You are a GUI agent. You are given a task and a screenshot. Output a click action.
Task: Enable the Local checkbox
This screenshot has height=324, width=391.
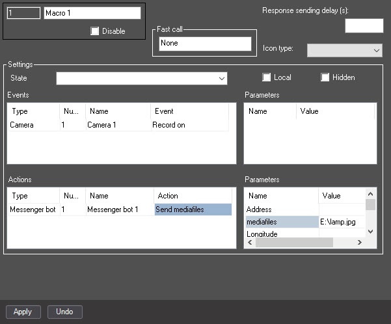tap(266, 77)
